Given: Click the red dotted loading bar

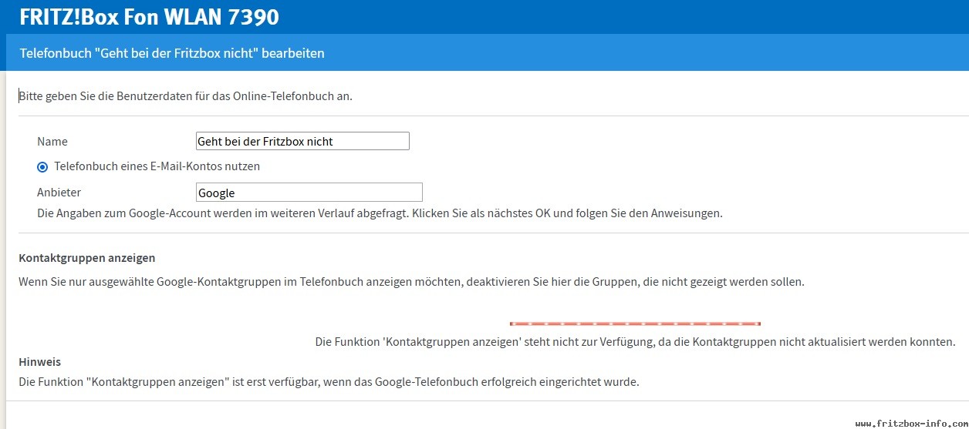Looking at the screenshot, I should click(x=635, y=323).
